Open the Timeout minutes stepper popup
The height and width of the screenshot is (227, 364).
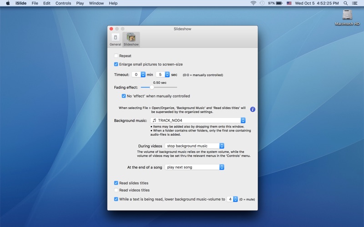(x=143, y=74)
